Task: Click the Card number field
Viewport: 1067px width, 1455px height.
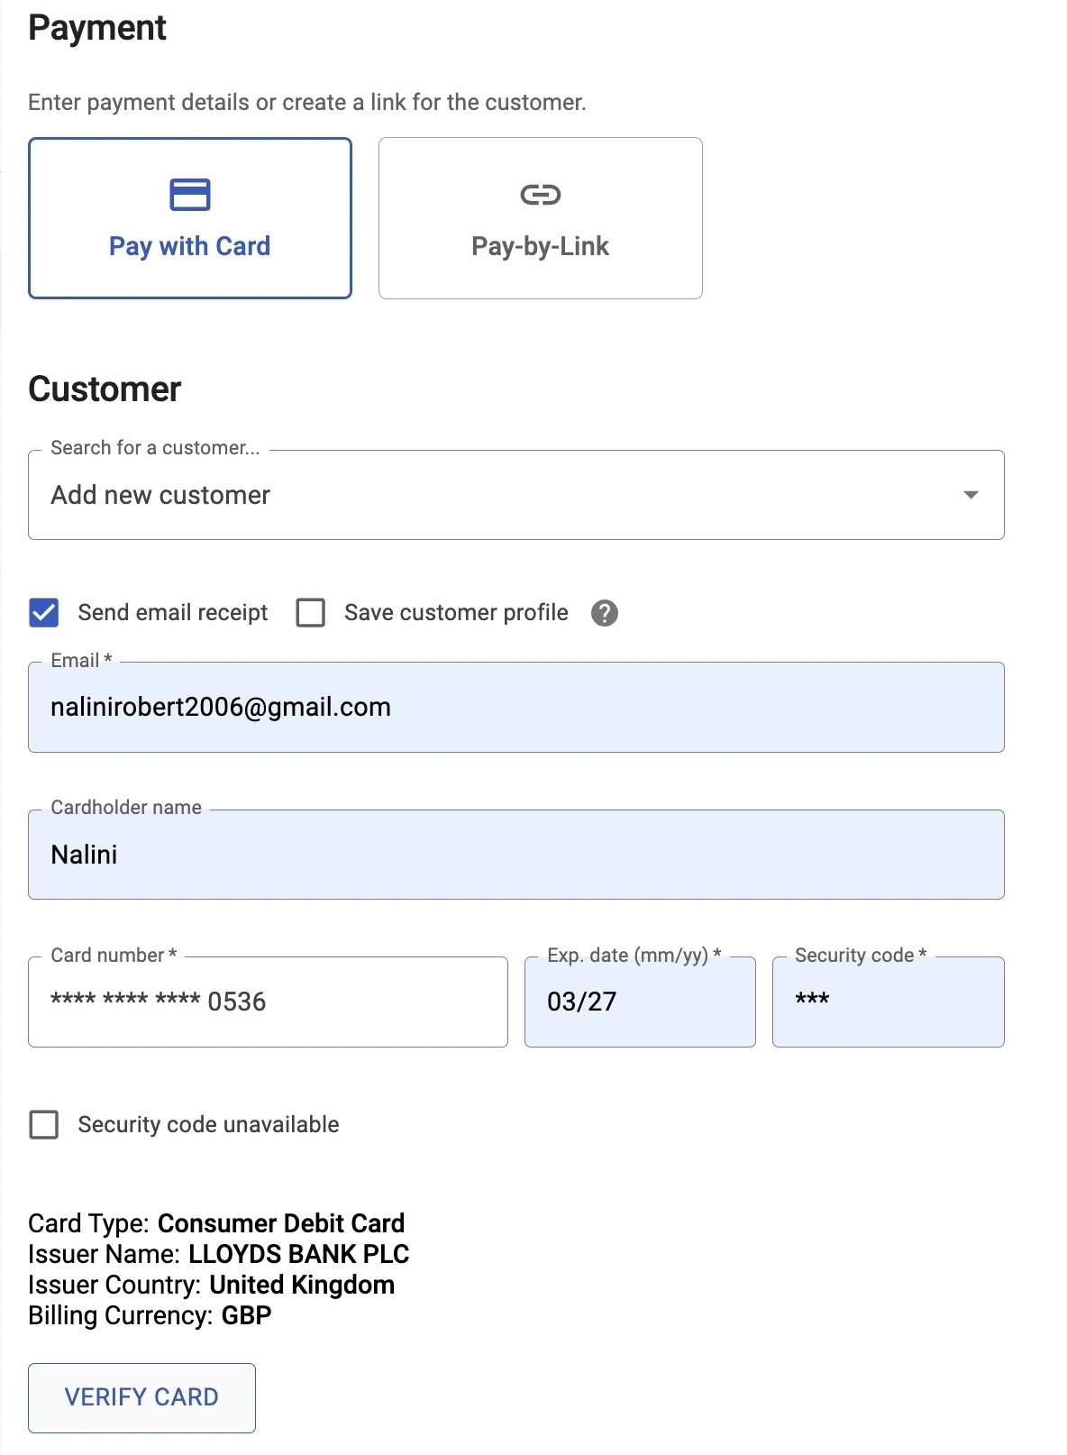Action: (268, 1002)
